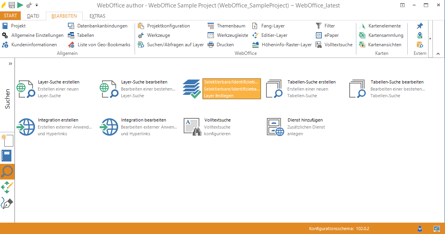
Task: Expand the left sidebar with double chevron
Action: 10,63
